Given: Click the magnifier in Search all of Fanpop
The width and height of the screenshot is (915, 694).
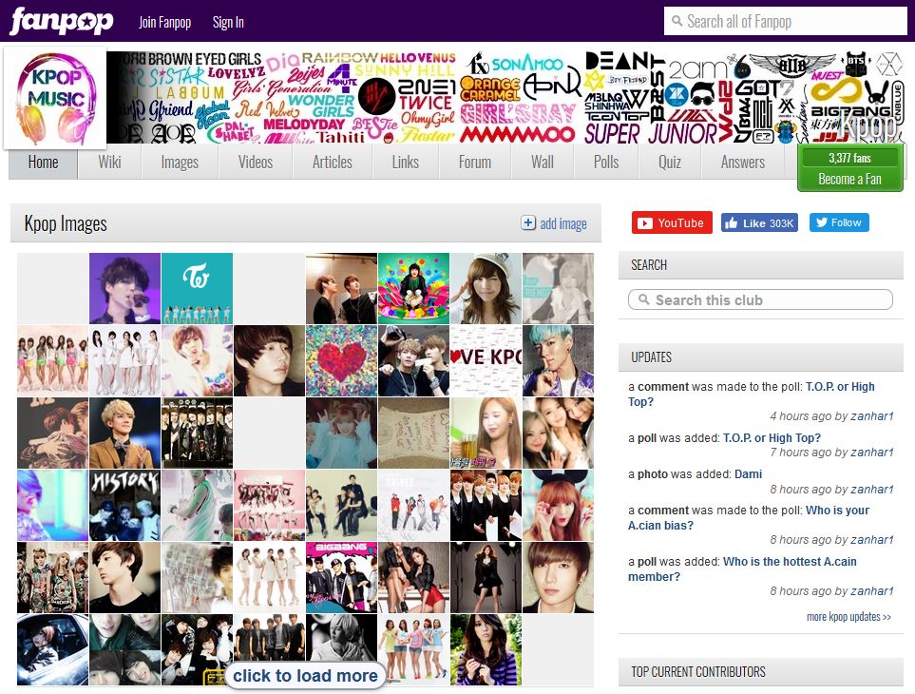Looking at the screenshot, I should click(677, 21).
